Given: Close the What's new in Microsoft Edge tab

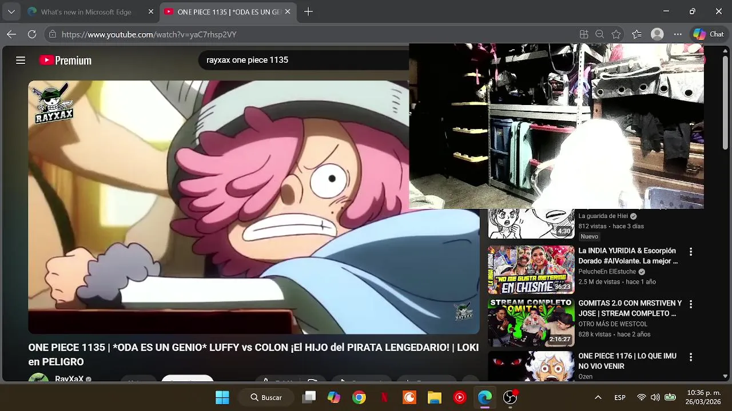Looking at the screenshot, I should pos(151,11).
